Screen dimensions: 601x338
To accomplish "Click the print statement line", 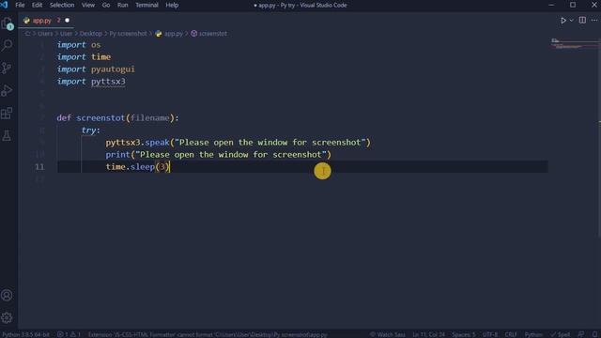I will tap(218, 155).
